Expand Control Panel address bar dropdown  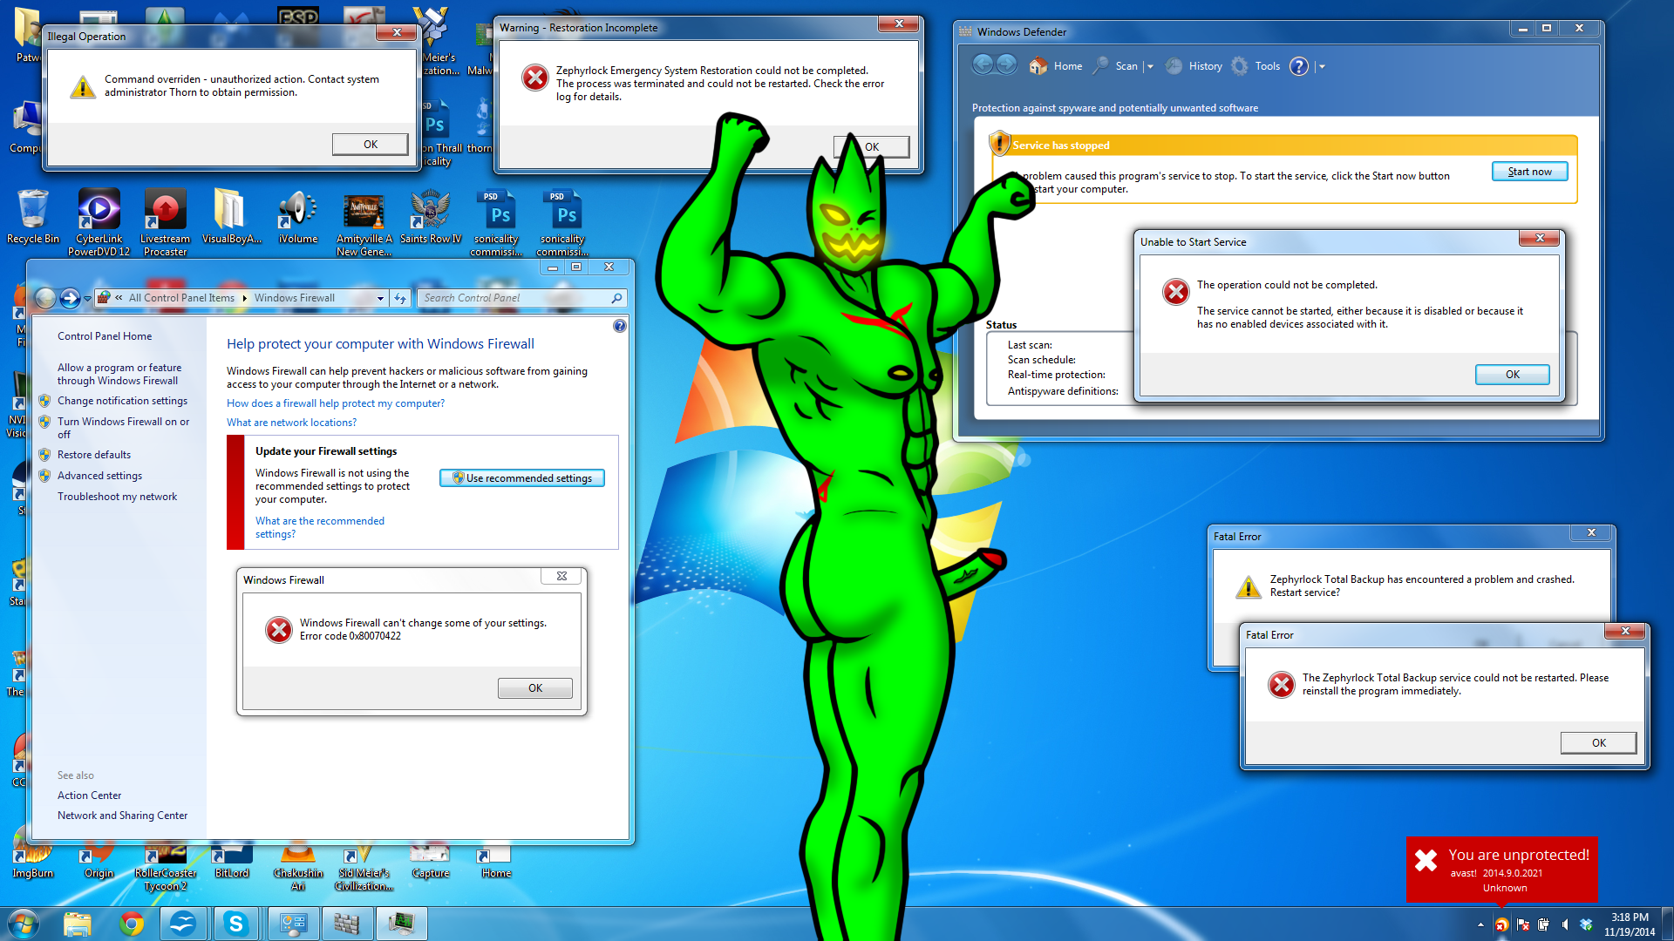(380, 298)
